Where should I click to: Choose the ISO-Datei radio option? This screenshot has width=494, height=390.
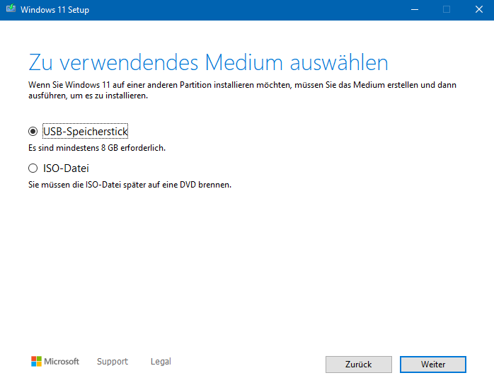[x=33, y=168]
